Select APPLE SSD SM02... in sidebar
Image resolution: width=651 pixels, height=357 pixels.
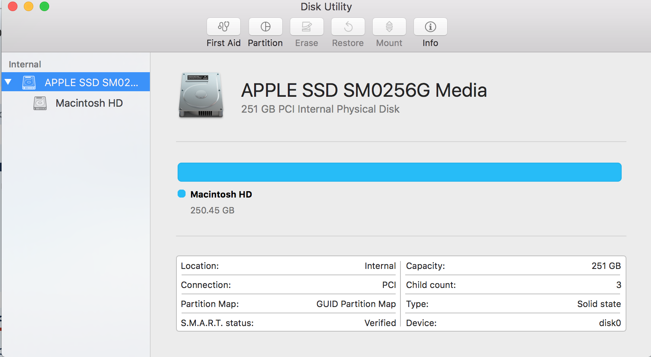tap(76, 82)
